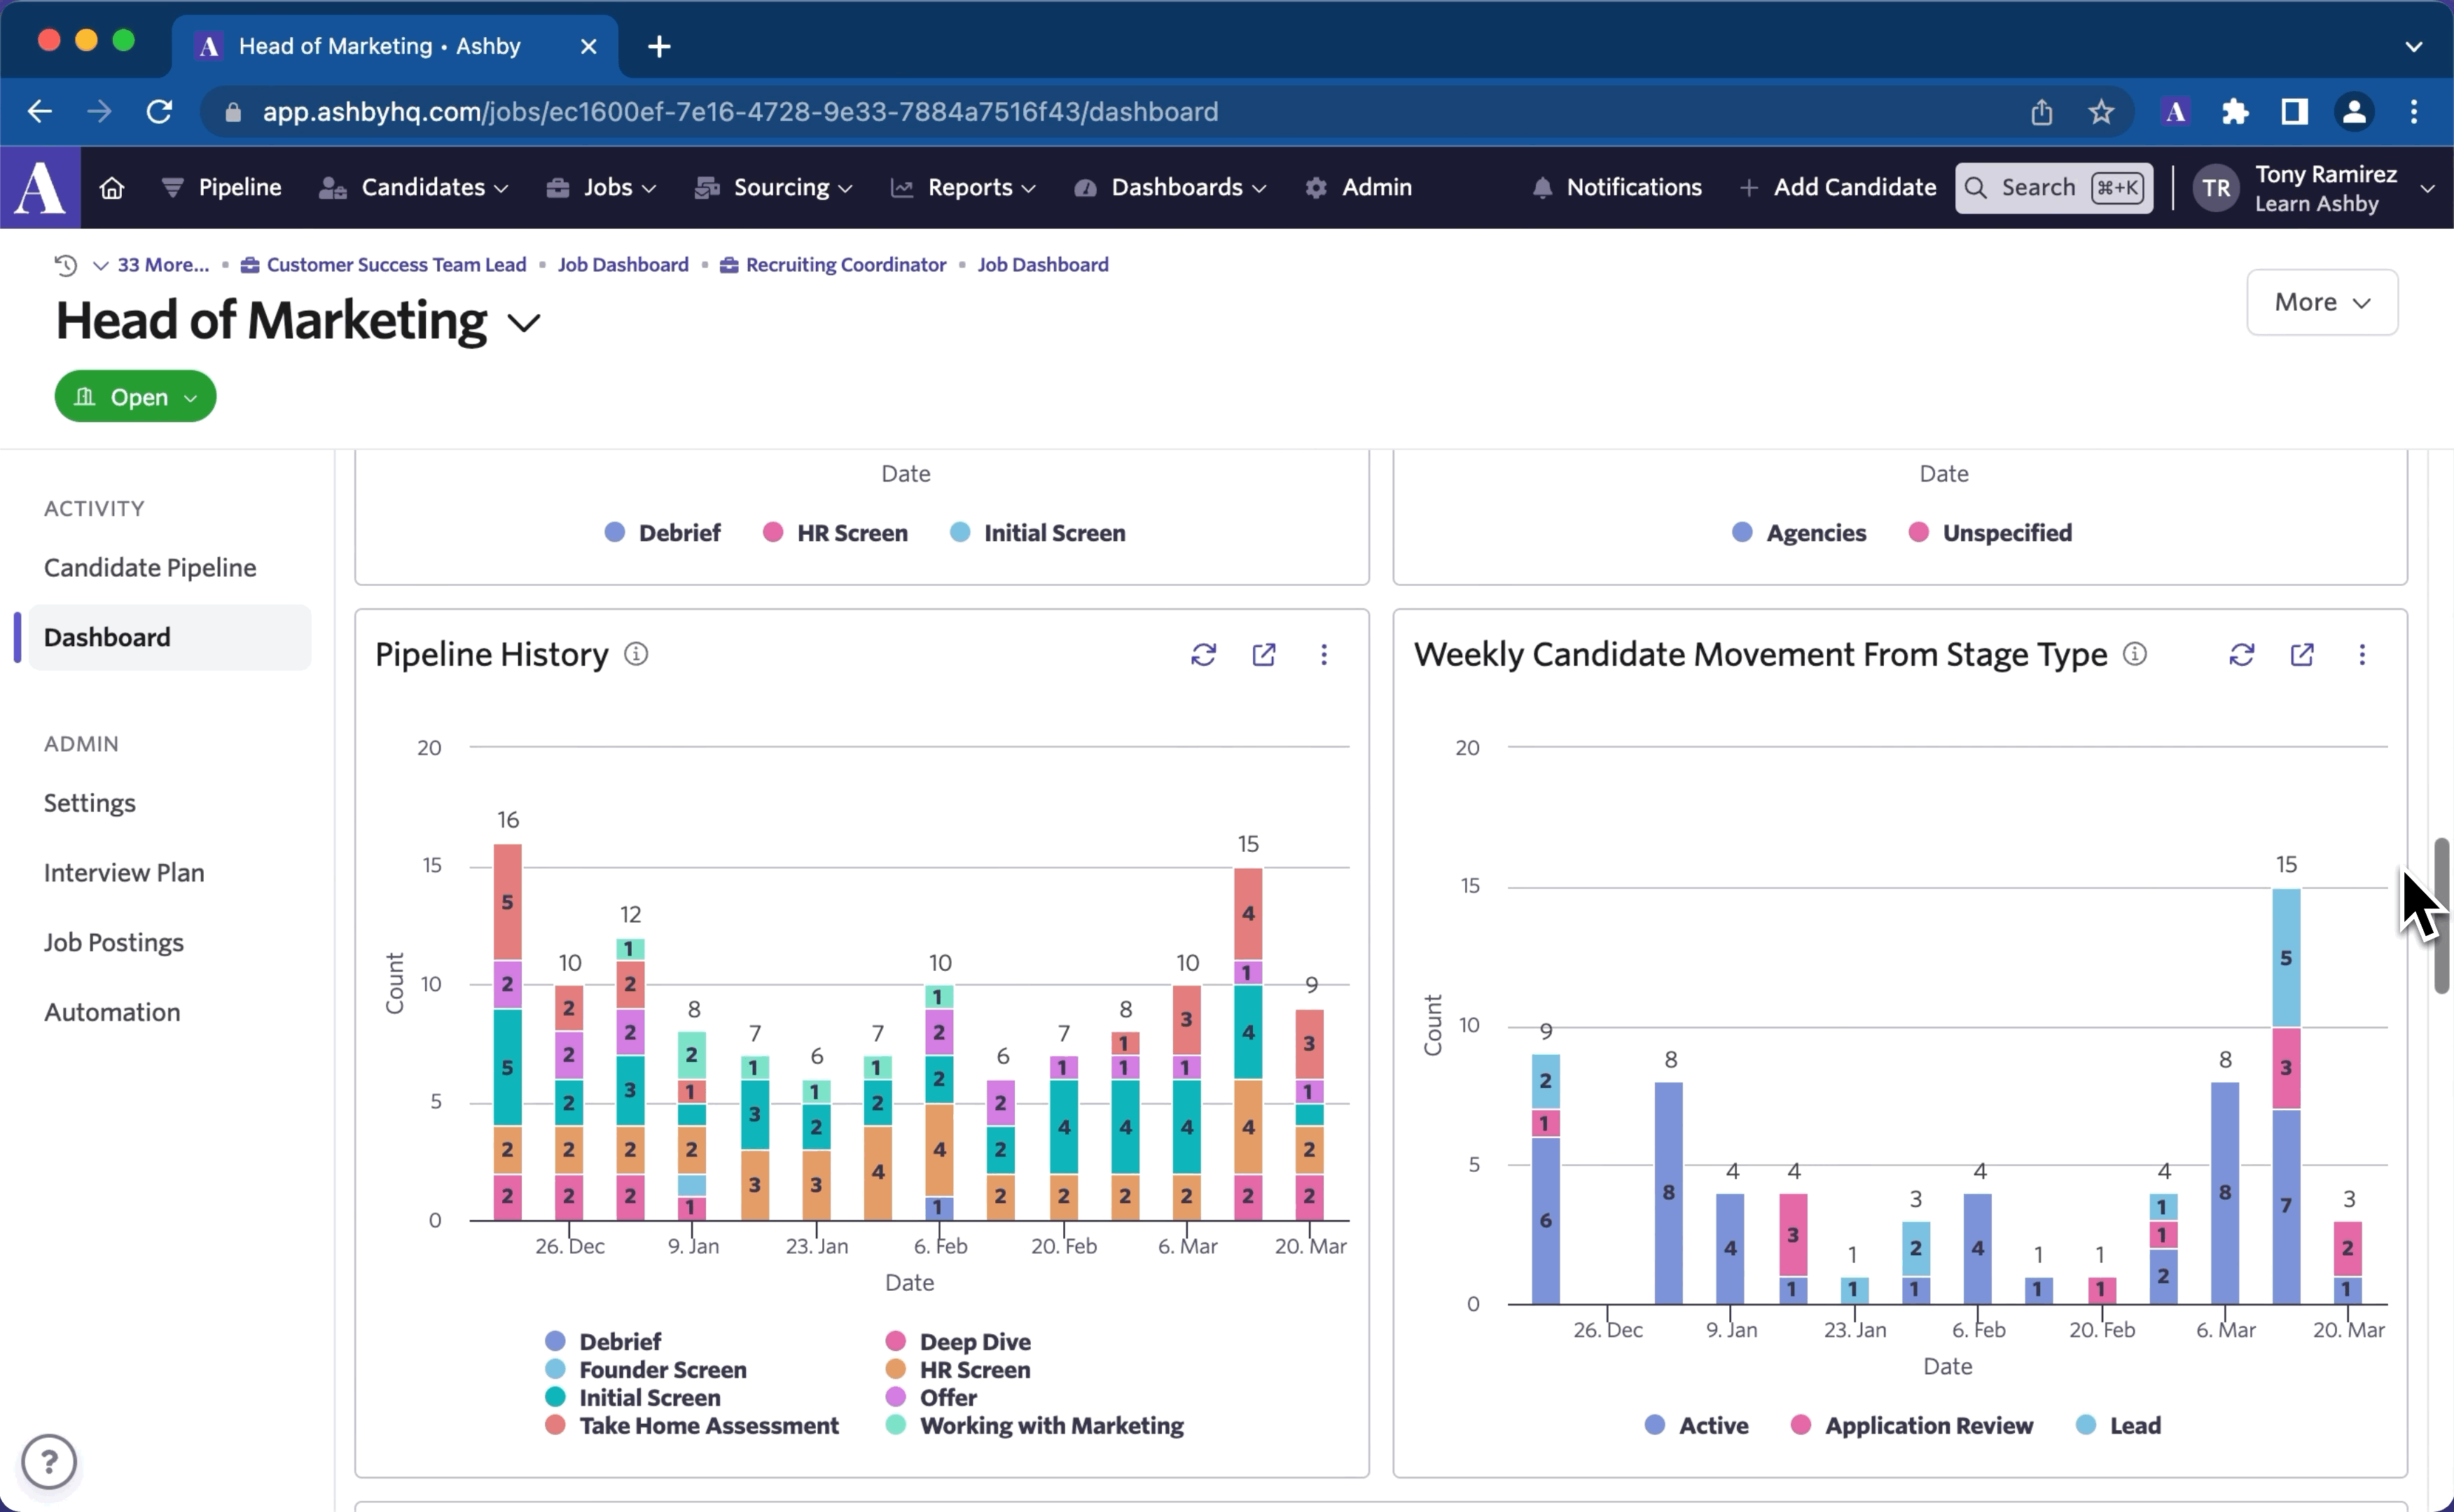This screenshot has height=1512, width=2454.
Task: Open help question mark button
Action: point(49,1461)
